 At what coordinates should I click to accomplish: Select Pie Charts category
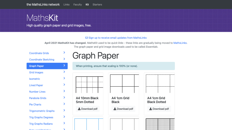coord(47,105)
